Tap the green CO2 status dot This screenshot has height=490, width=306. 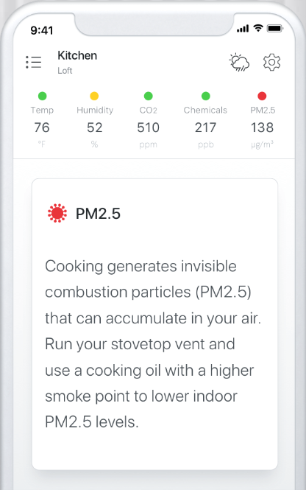pyautogui.click(x=148, y=96)
